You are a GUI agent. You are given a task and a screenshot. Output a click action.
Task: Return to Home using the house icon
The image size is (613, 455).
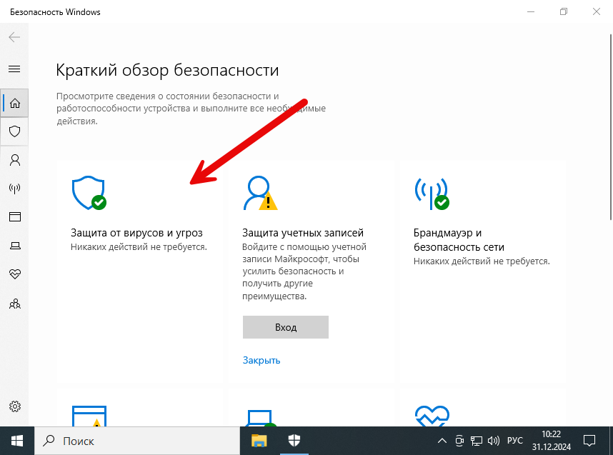pos(14,103)
